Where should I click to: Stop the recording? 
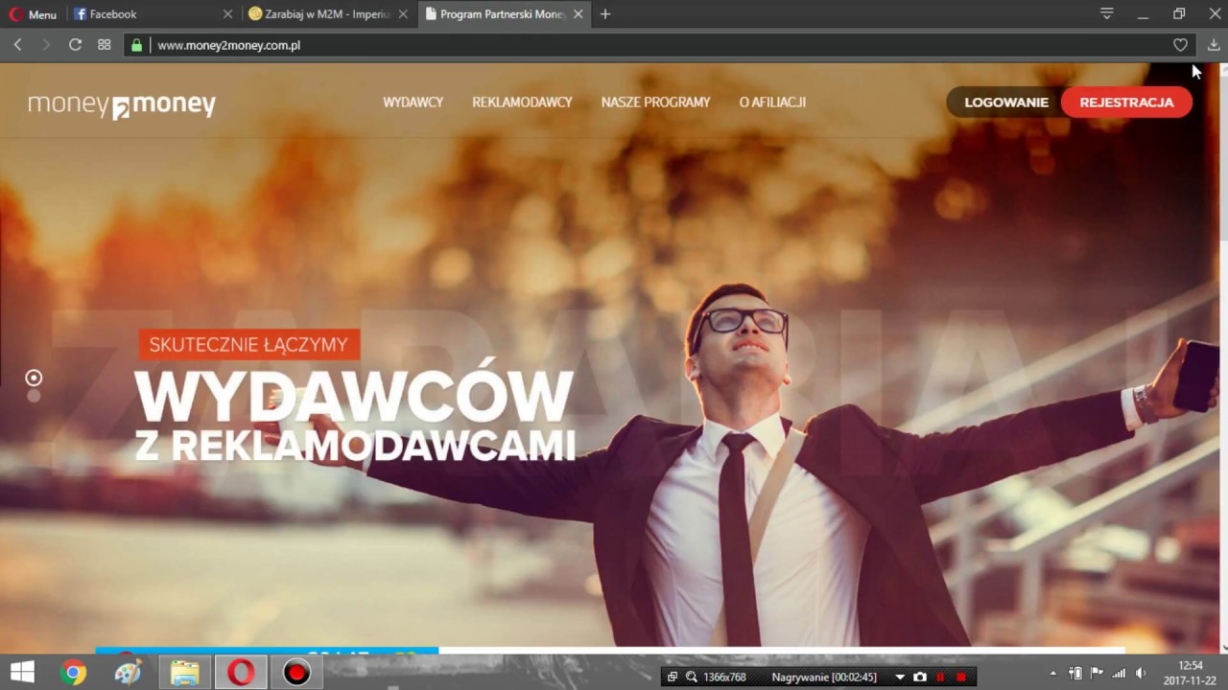[961, 677]
